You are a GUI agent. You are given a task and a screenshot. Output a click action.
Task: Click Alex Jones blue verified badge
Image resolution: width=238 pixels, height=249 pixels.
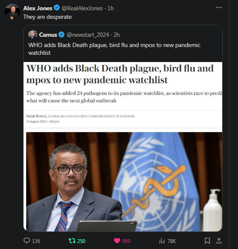click(x=57, y=8)
